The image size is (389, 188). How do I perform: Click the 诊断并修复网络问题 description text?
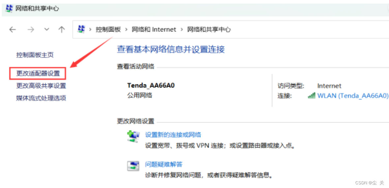click(209, 175)
